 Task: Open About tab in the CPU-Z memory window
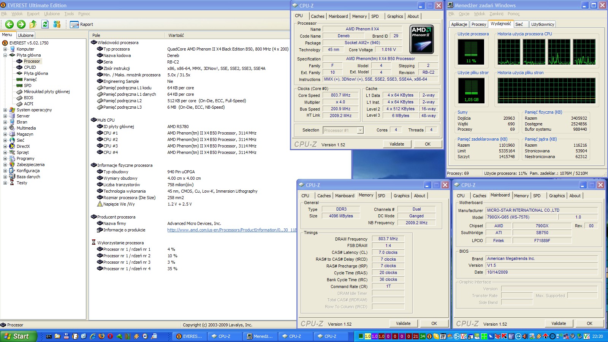tap(420, 196)
